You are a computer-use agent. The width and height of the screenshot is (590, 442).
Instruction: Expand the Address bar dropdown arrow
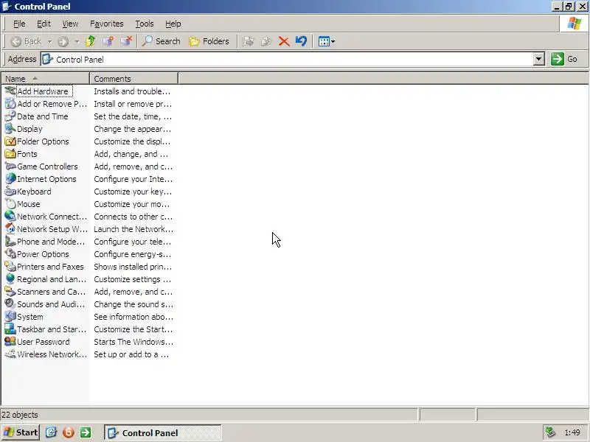pyautogui.click(x=539, y=59)
